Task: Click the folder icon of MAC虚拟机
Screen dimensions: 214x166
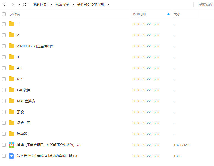Action: coord(12,101)
